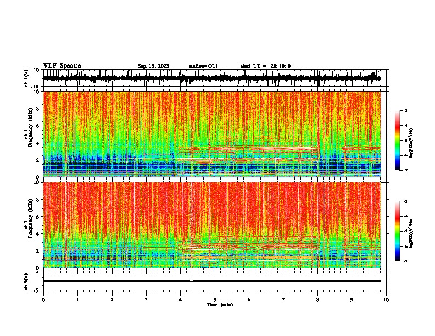Click the '10' tick label on time axis
The image size is (435, 336).
click(x=386, y=300)
